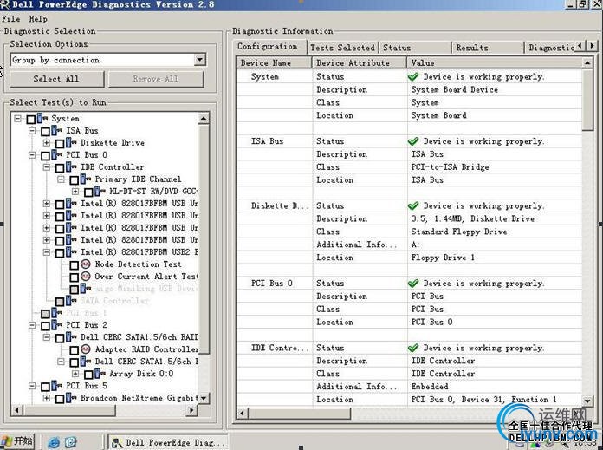The height and width of the screenshot is (450, 603).
Task: Click the Device Name column header
Action: point(274,62)
